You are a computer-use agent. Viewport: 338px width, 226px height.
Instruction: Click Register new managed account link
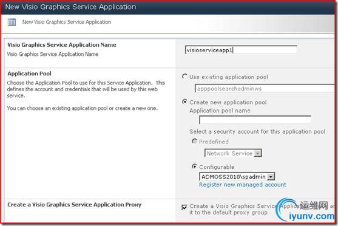(243, 185)
